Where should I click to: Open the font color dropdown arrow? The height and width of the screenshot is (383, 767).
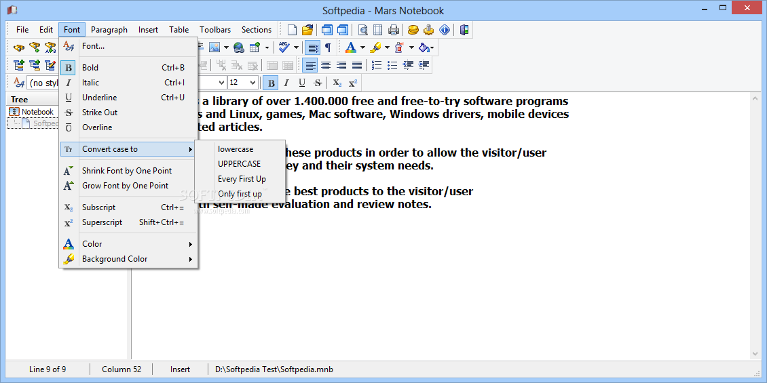click(x=362, y=47)
